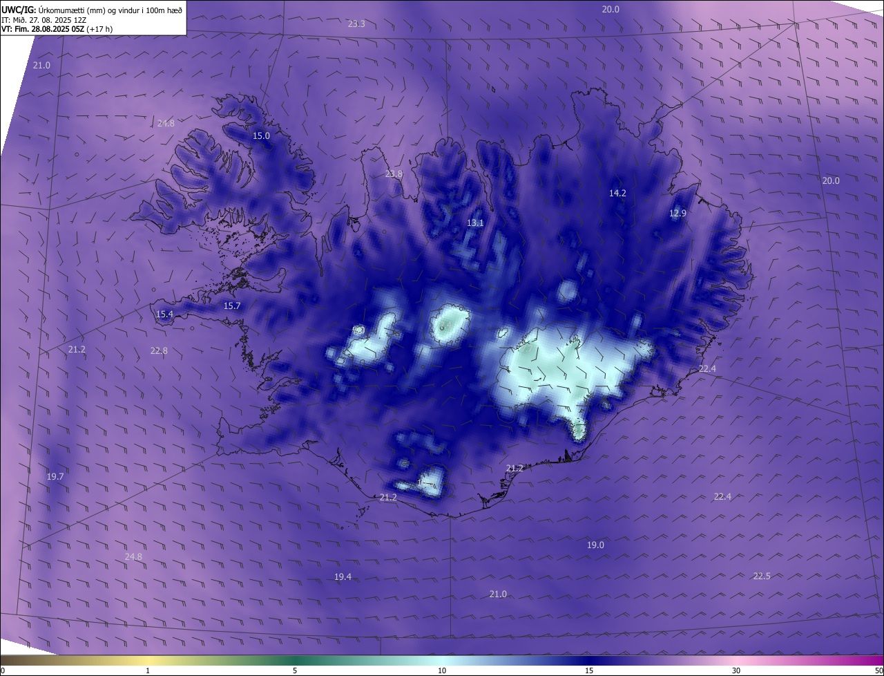Viewport: 884px width, 676px height.
Task: Click the 23.3 value label on the map
Action: tap(356, 24)
